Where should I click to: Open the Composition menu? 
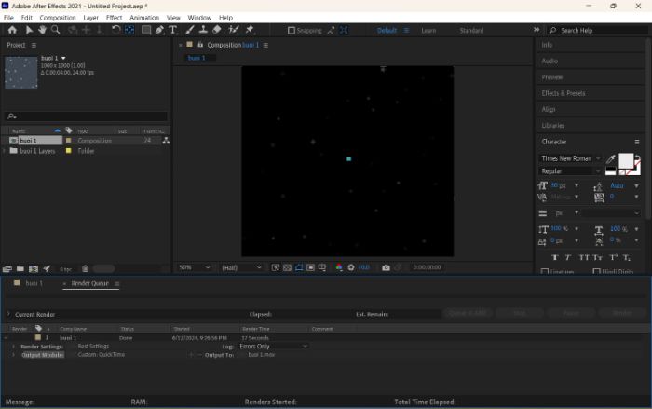click(x=58, y=18)
